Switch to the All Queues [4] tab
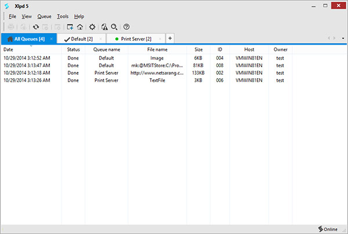 pos(29,39)
